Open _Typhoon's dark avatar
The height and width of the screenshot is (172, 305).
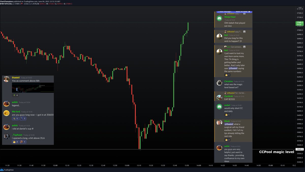pyautogui.click(x=6, y=136)
